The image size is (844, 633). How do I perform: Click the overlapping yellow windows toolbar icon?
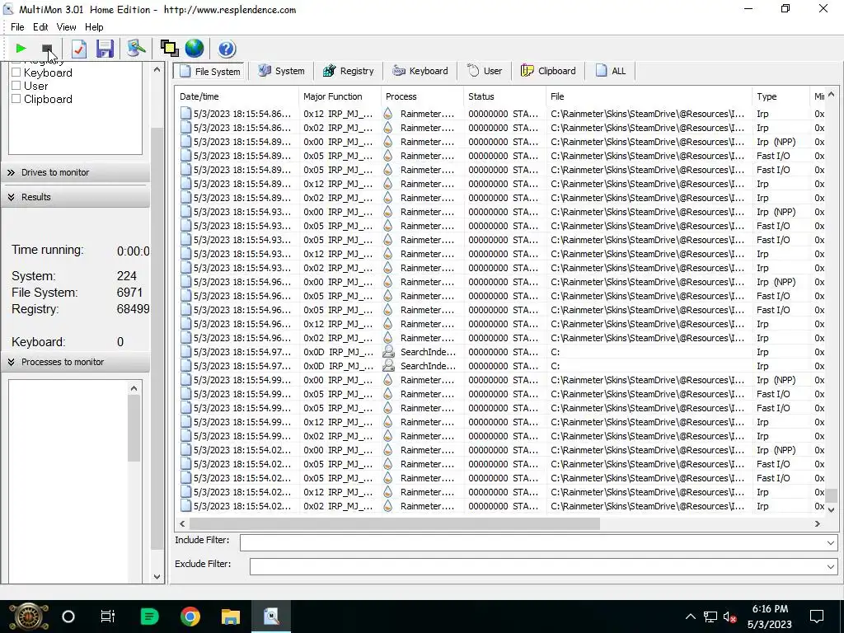coord(169,49)
